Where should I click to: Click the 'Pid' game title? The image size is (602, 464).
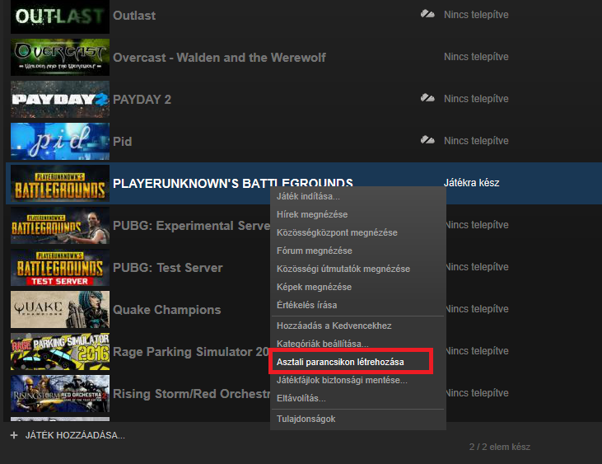pyautogui.click(x=123, y=142)
